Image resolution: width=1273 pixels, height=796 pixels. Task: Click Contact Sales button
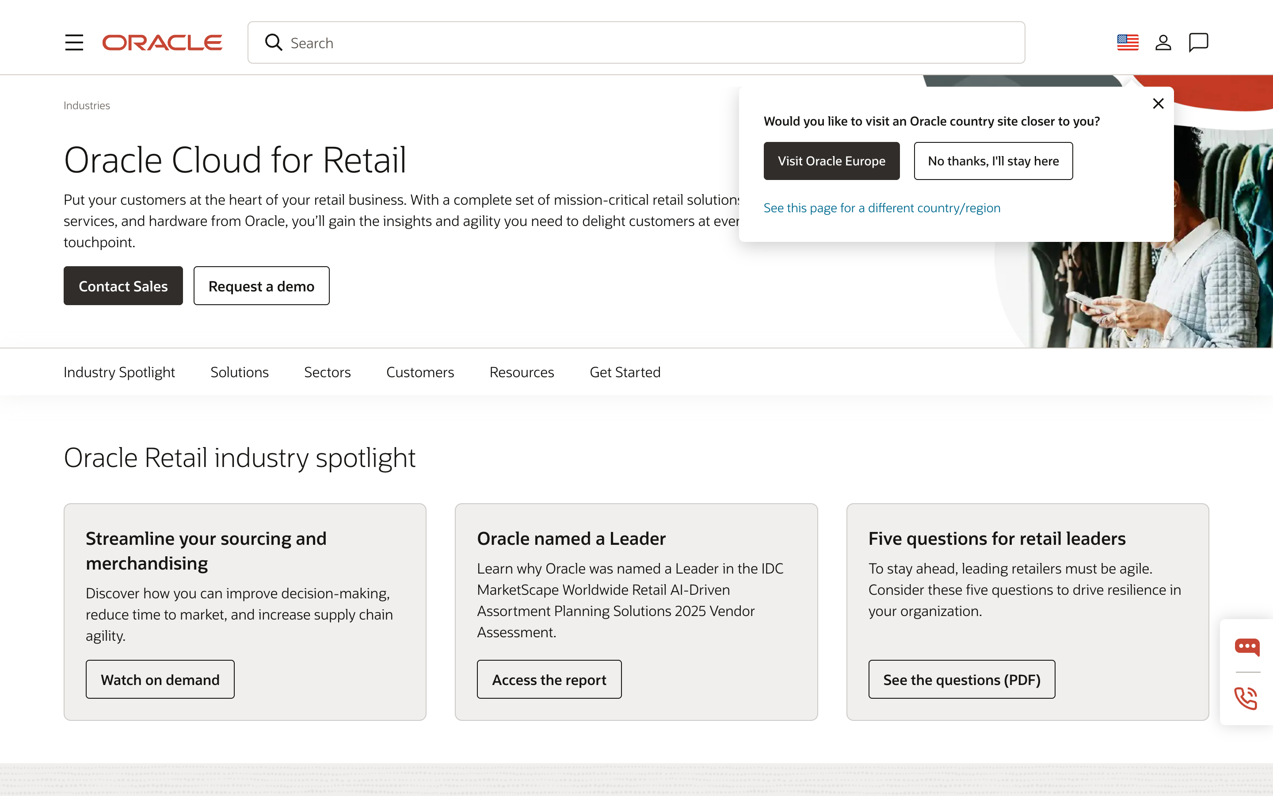(123, 286)
